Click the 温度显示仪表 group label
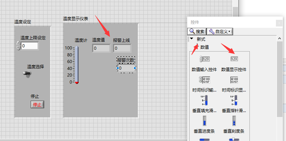286x141 pixels. coord(76,18)
